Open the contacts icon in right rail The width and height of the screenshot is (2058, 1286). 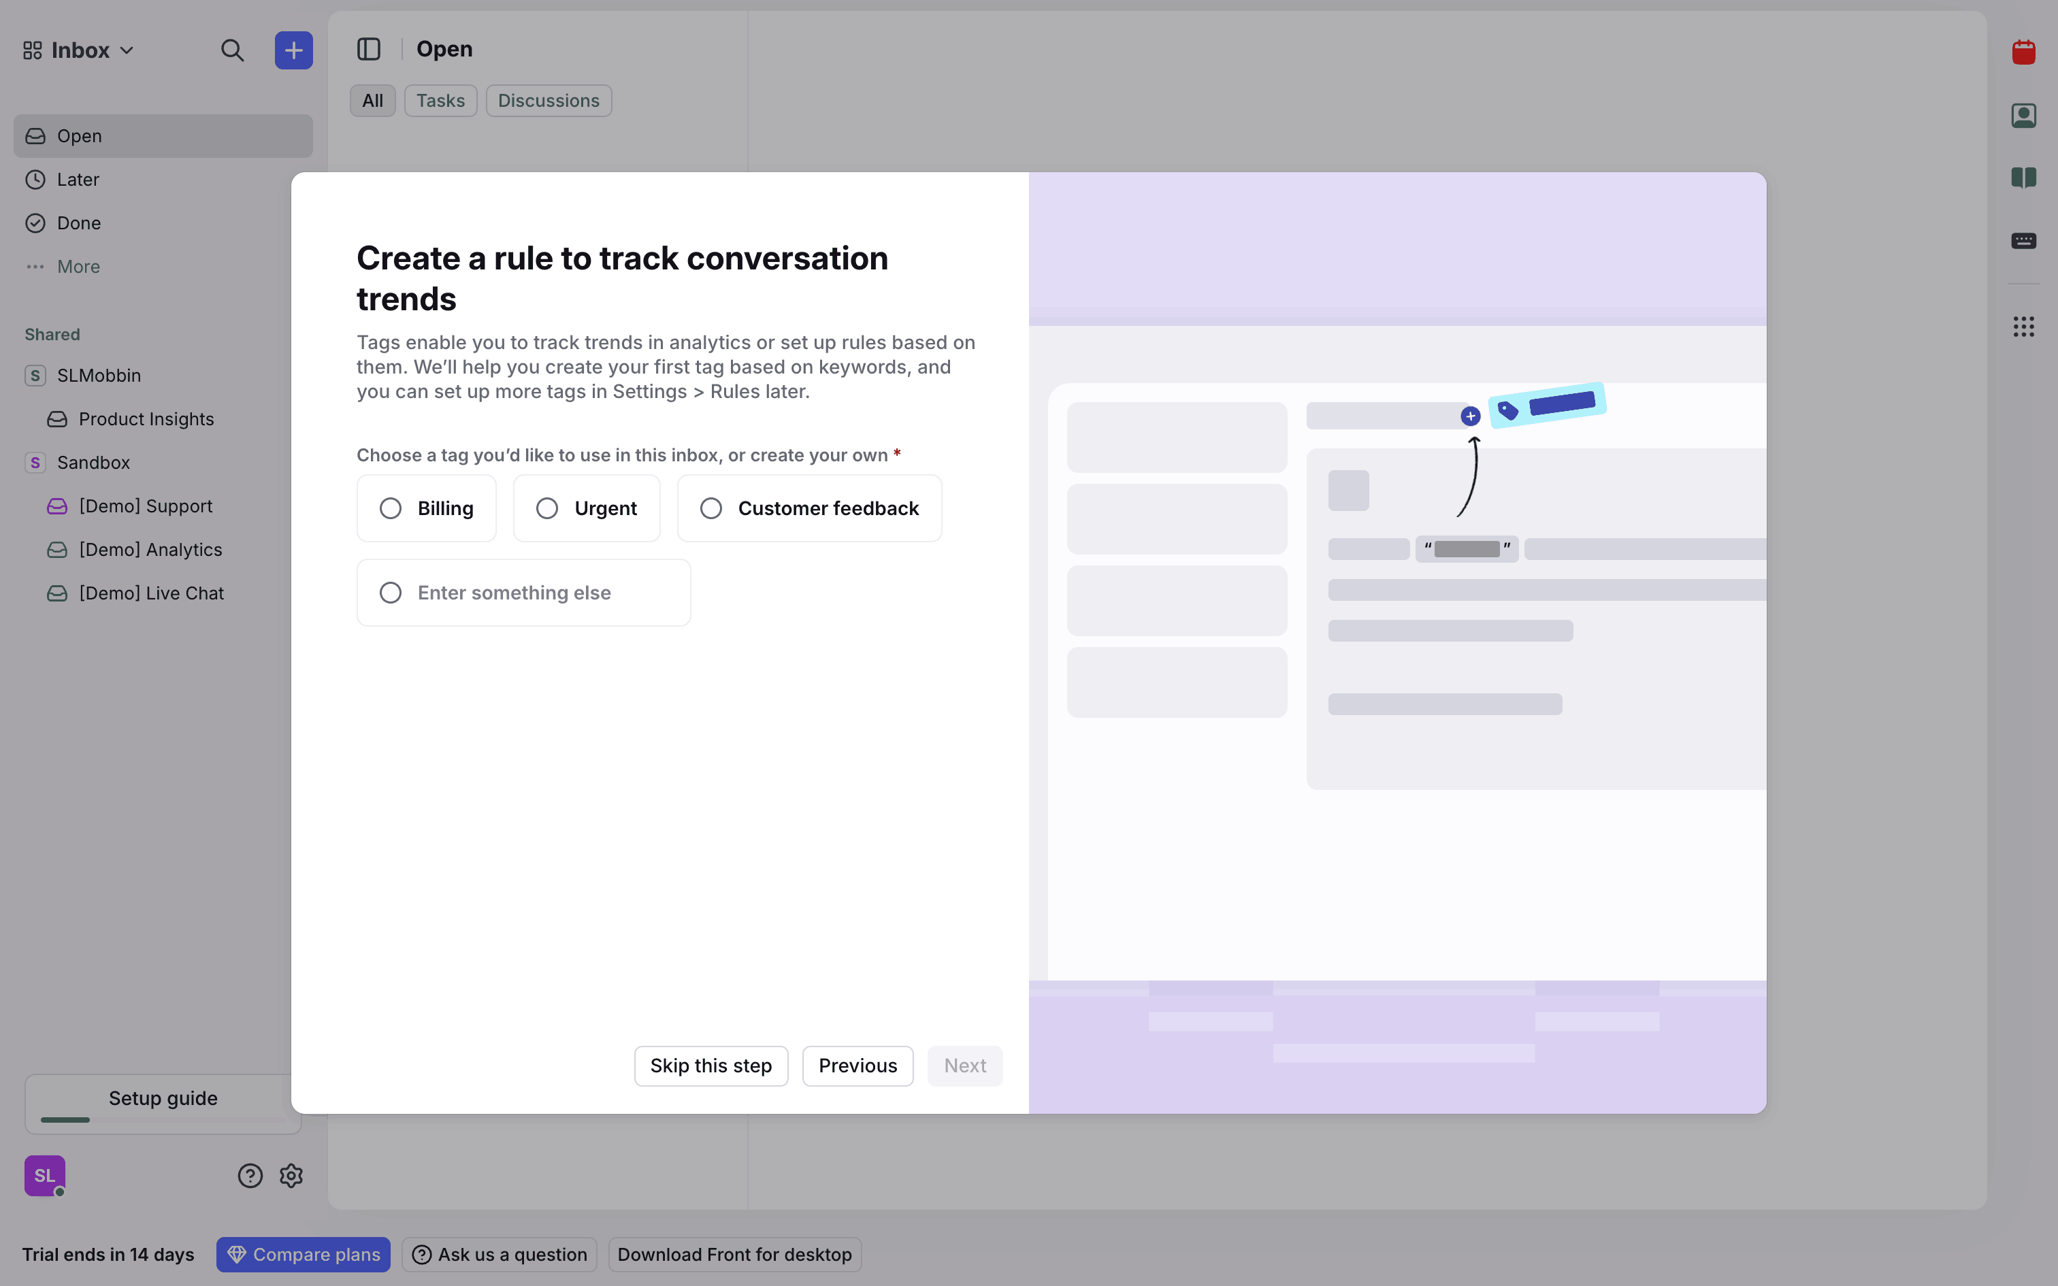[2023, 116]
